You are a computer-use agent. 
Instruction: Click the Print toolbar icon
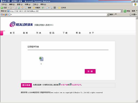coord(51,8)
